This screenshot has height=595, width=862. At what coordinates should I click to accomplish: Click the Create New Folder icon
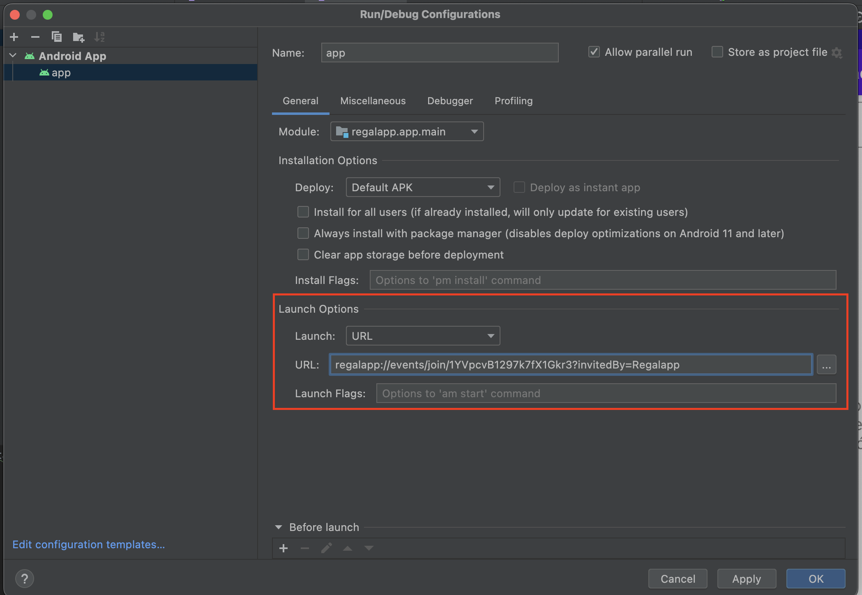(x=78, y=37)
